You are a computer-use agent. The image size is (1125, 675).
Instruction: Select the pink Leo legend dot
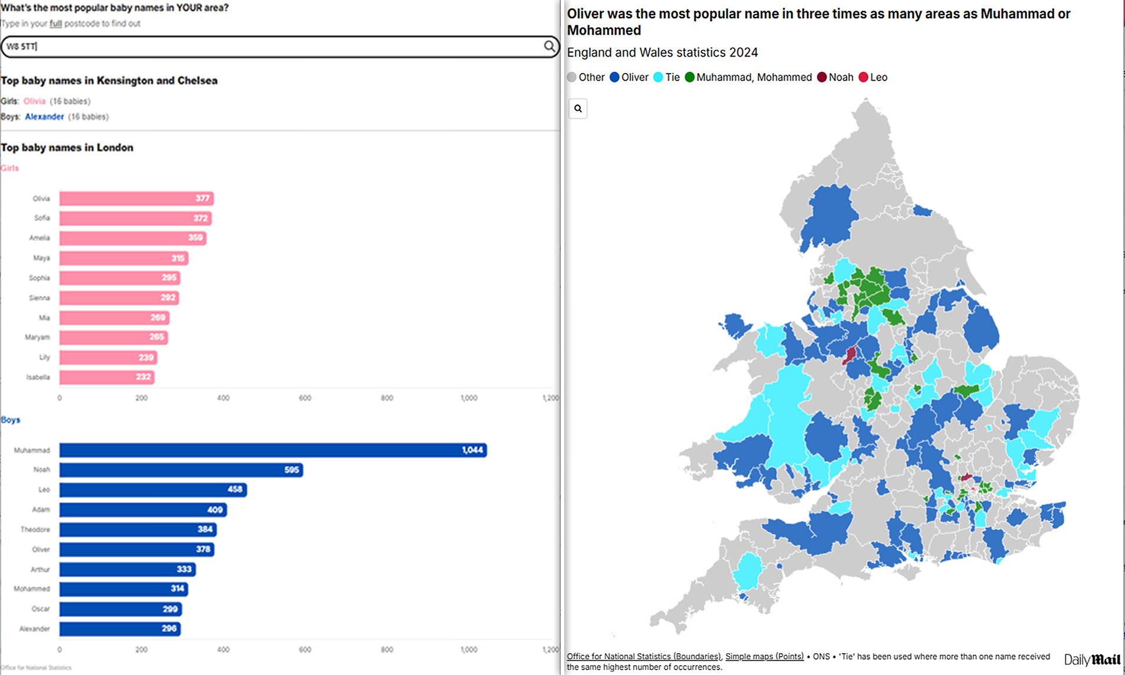point(863,77)
